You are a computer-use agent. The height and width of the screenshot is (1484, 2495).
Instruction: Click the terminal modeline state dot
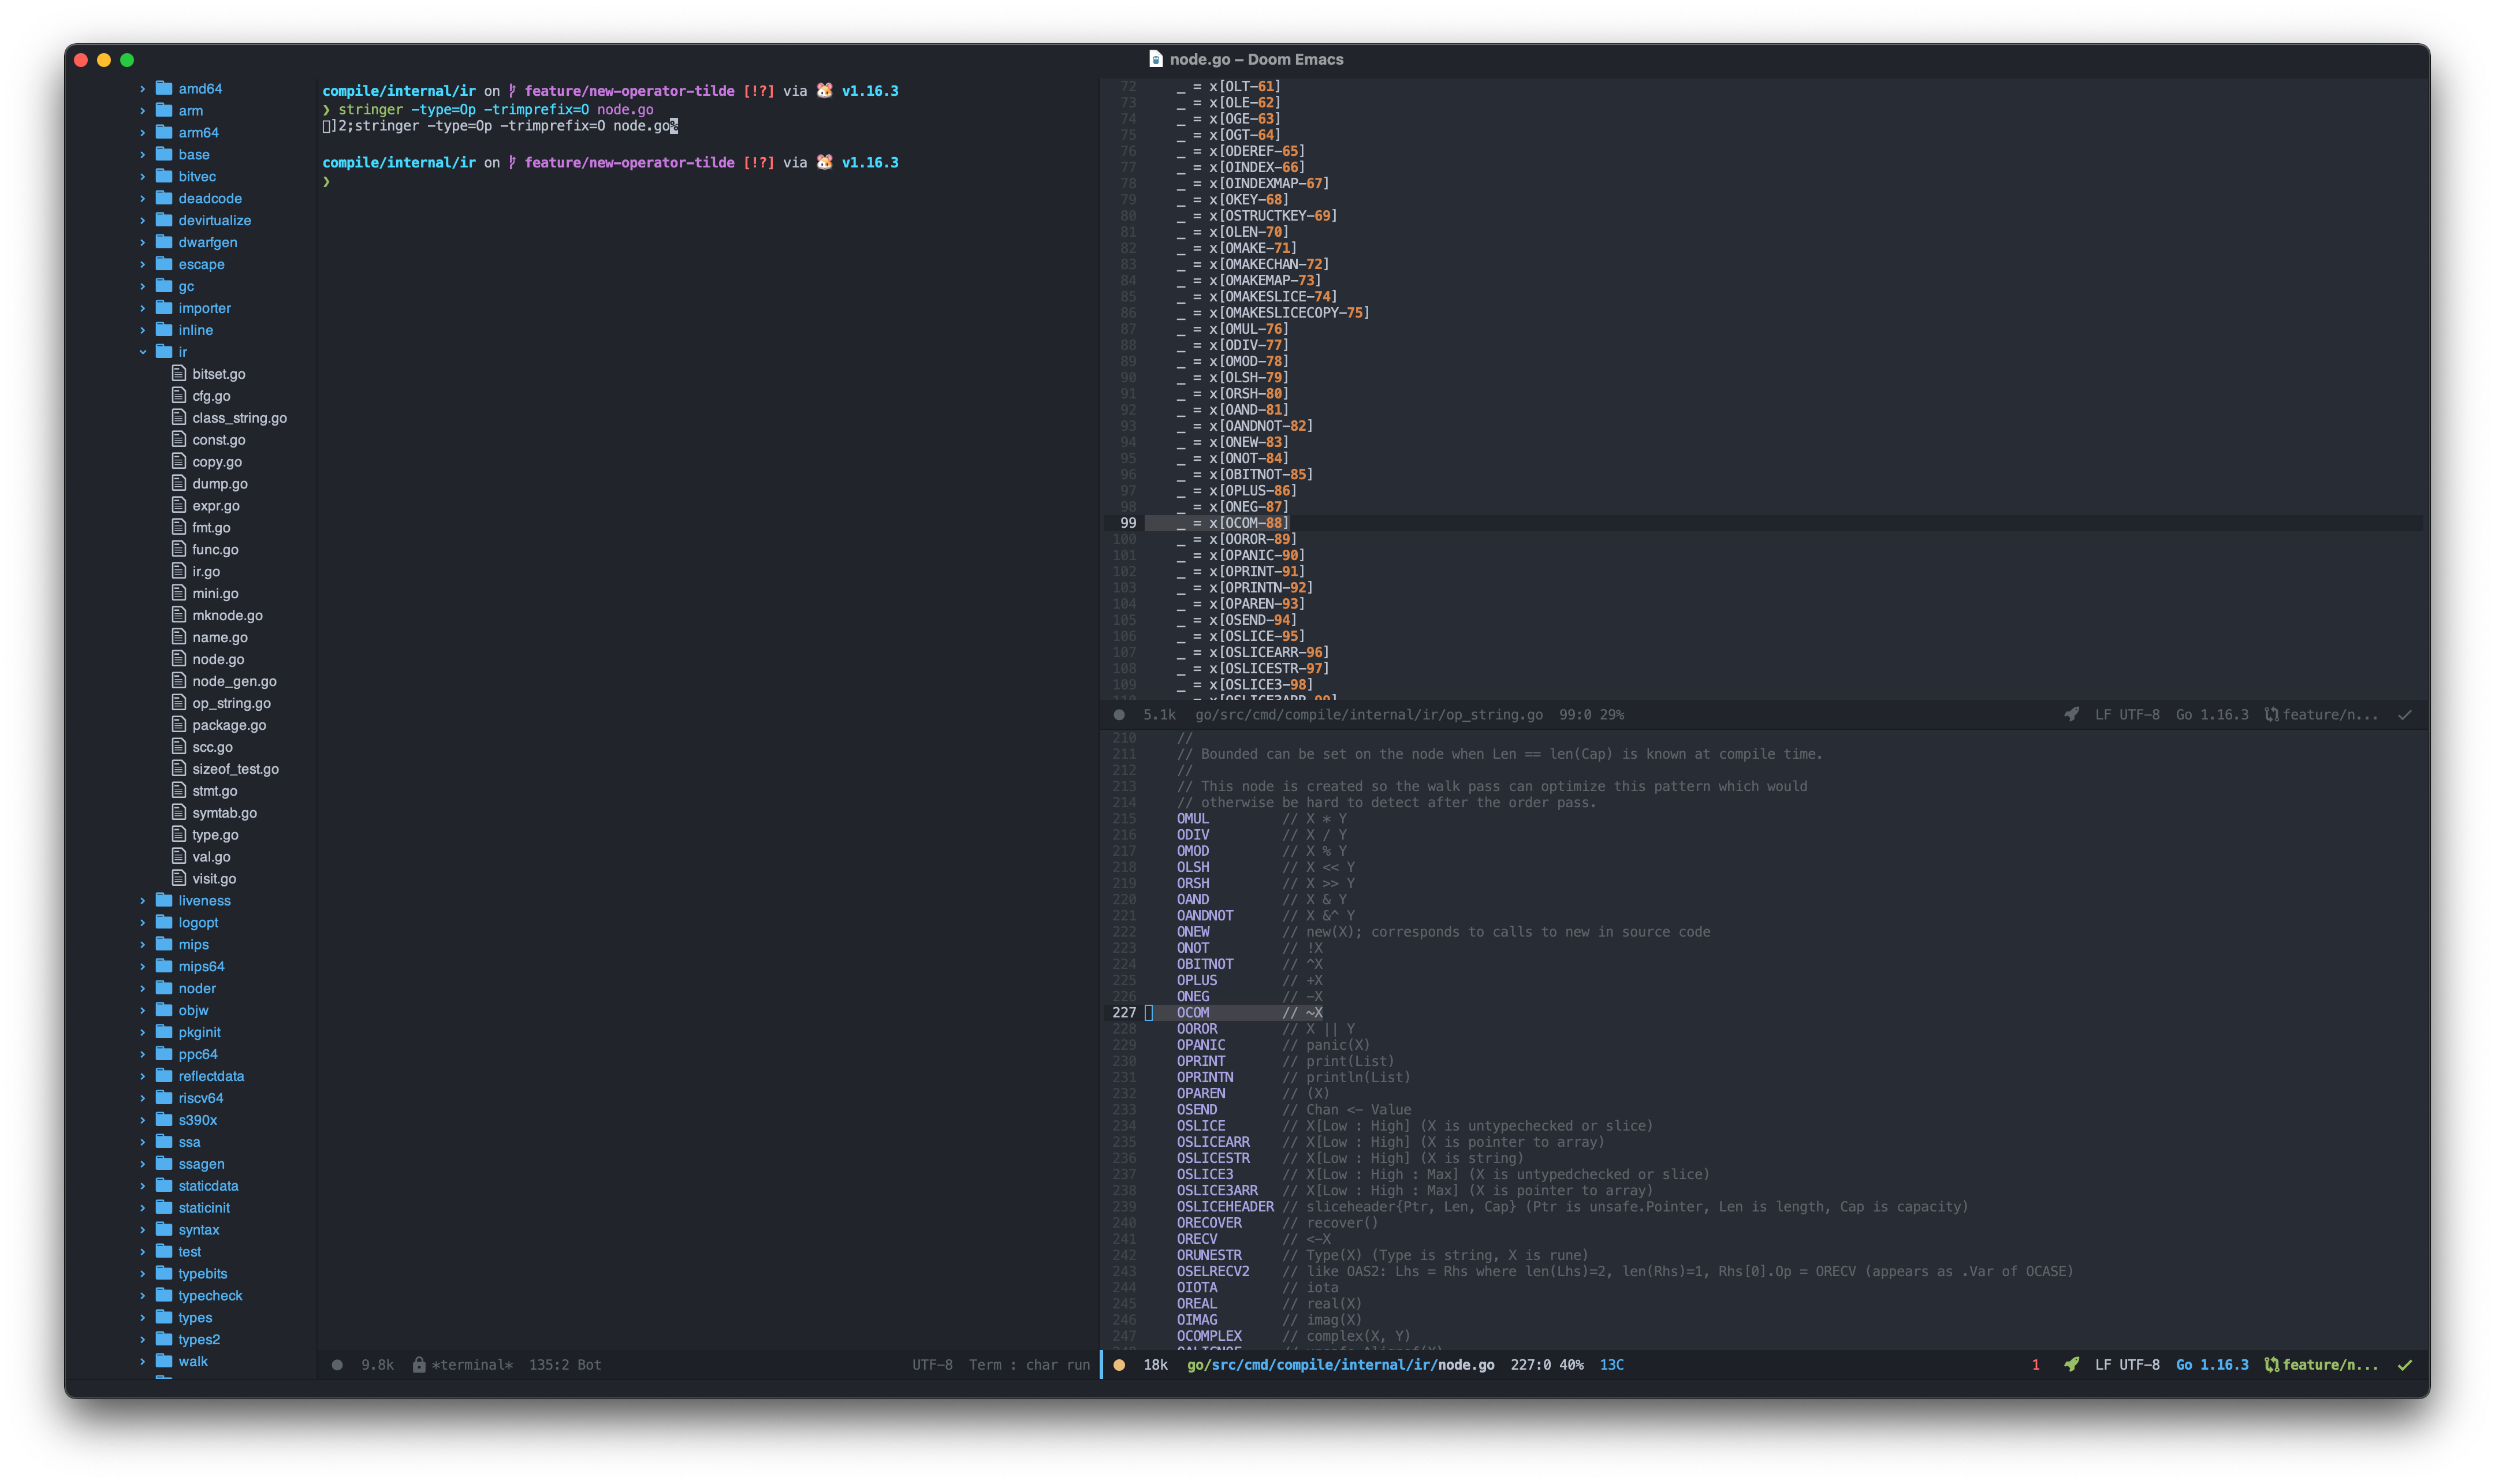338,1365
